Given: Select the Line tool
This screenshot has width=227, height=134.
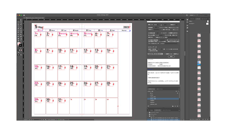Looking at the screenshot, I should point(21,26).
